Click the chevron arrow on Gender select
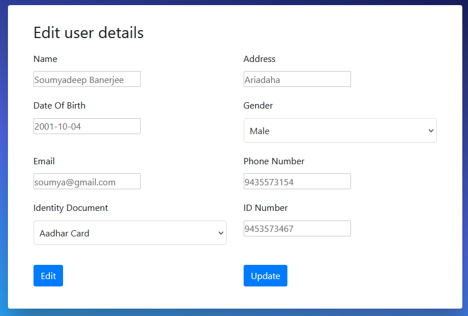Viewport: 468px width, 316px height. 430,131
